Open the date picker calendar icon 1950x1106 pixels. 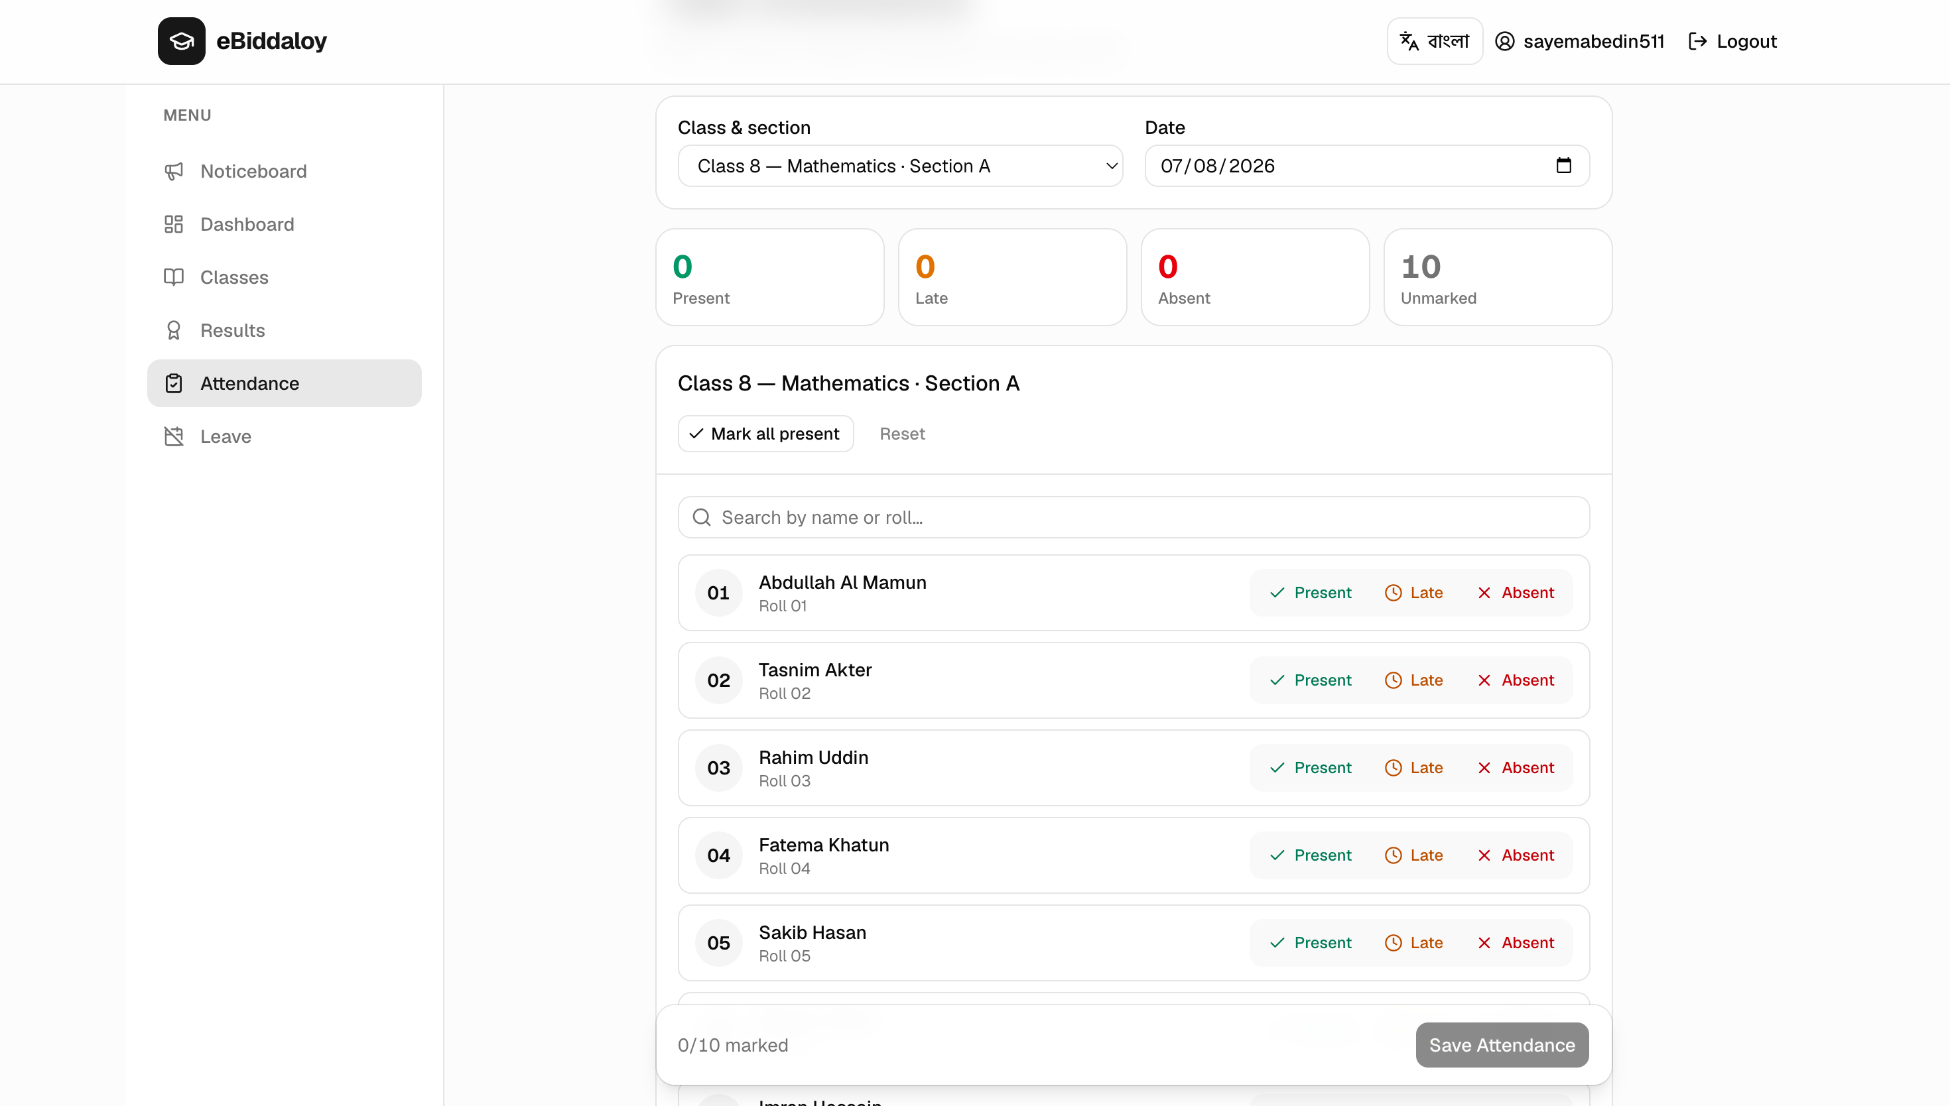click(x=1563, y=166)
